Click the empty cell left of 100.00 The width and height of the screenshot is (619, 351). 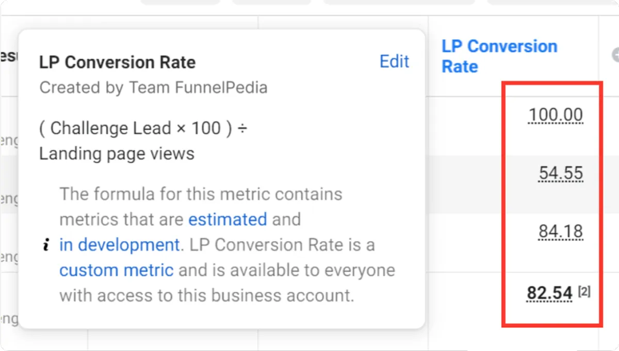[464, 125]
